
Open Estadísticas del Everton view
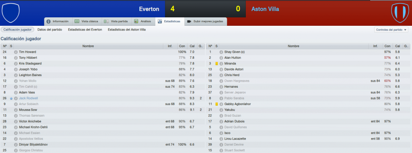pos(85,30)
